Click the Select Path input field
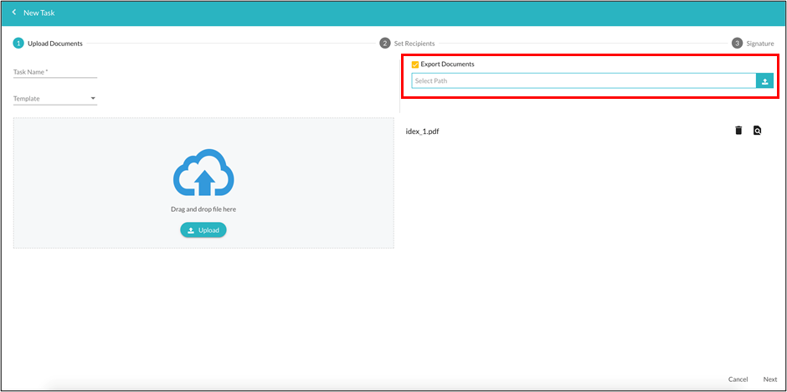This screenshot has height=392, width=787. [584, 80]
